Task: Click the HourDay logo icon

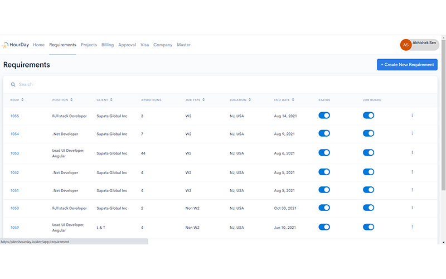Action: (5, 45)
